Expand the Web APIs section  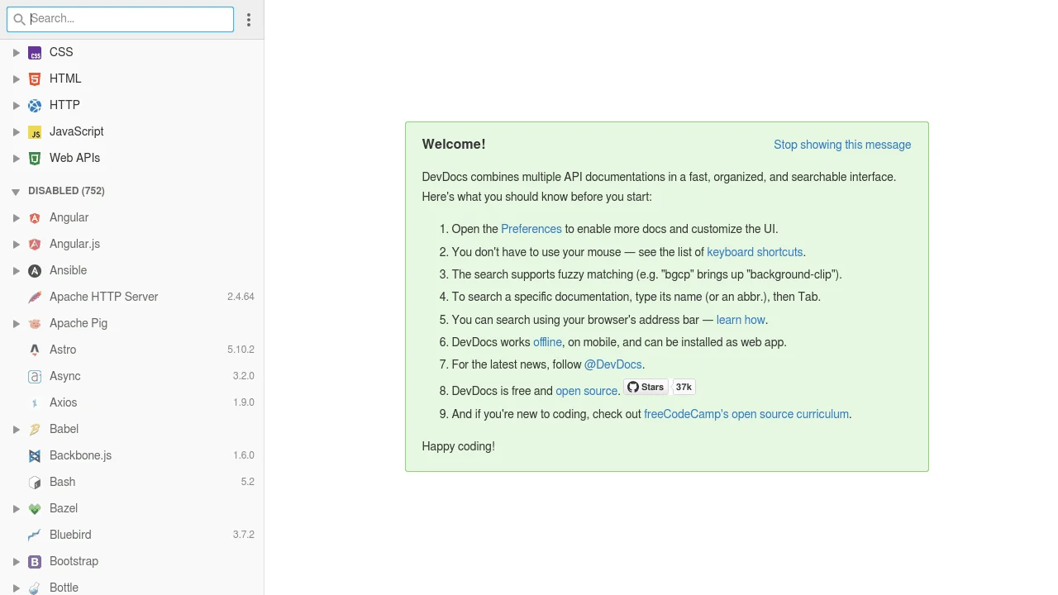click(16, 159)
